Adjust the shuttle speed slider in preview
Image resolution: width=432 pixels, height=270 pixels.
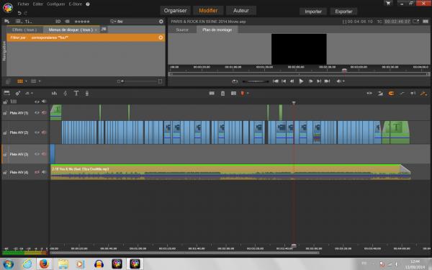coord(256,81)
